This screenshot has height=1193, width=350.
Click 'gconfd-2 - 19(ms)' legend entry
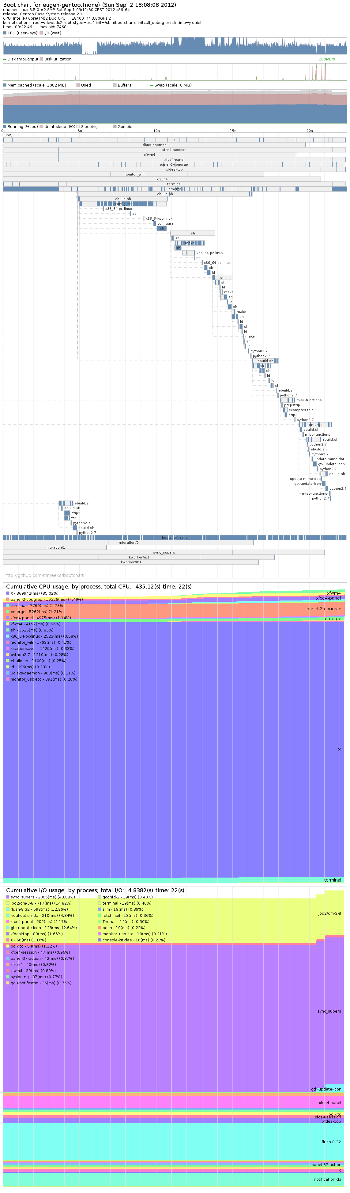(125, 897)
